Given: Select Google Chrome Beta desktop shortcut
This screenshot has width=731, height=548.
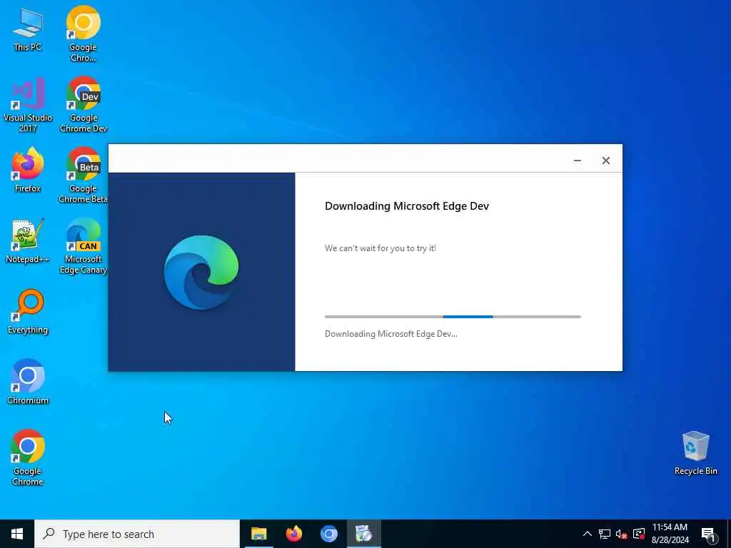Looking at the screenshot, I should tap(83, 176).
